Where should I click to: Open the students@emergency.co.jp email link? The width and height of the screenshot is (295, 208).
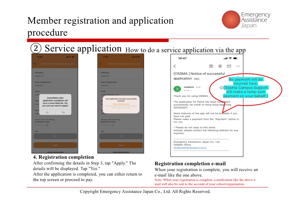(x=190, y=148)
